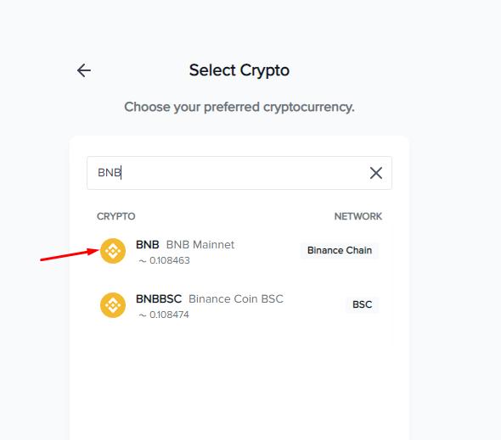Click the red arrow annotation

click(x=70, y=254)
